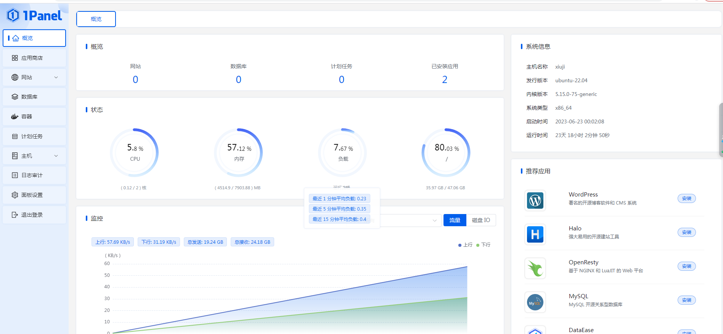Click the 总发送: 19.24 GB tag

click(x=206, y=242)
